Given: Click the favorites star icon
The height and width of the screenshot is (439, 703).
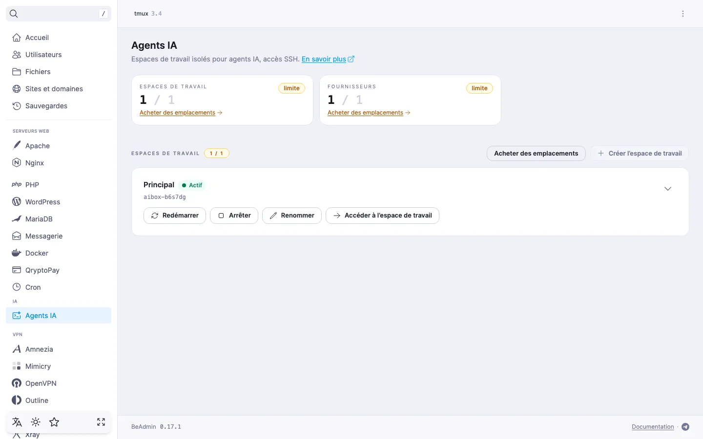Looking at the screenshot, I should pos(54,422).
